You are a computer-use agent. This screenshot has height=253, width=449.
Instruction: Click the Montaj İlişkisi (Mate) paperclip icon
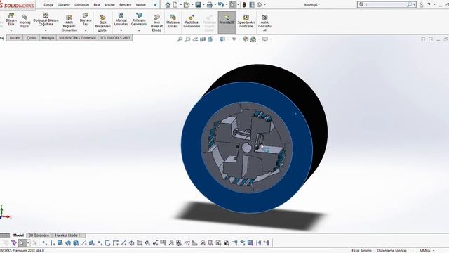[25, 17]
